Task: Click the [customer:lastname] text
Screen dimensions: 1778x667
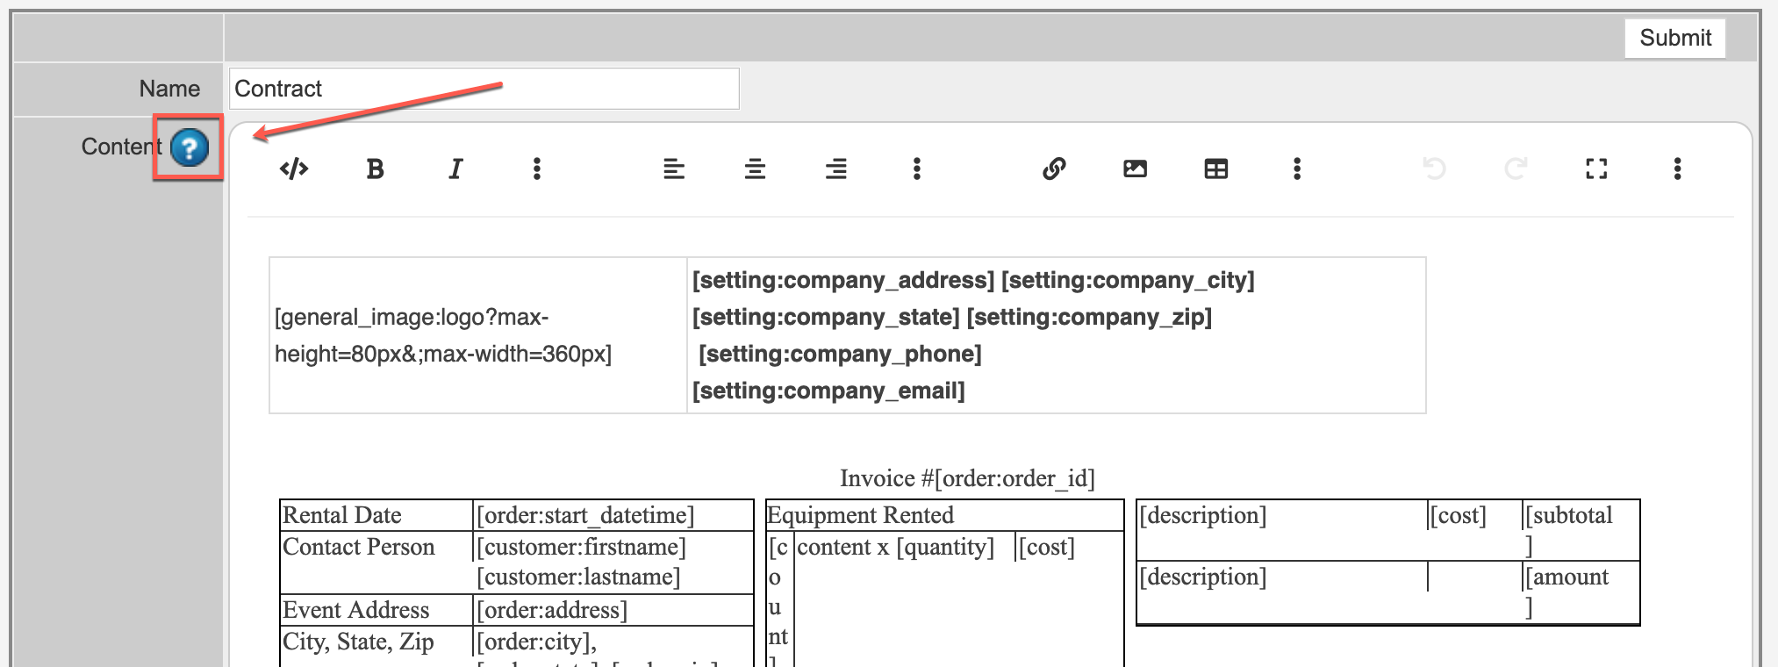Action: point(578,577)
